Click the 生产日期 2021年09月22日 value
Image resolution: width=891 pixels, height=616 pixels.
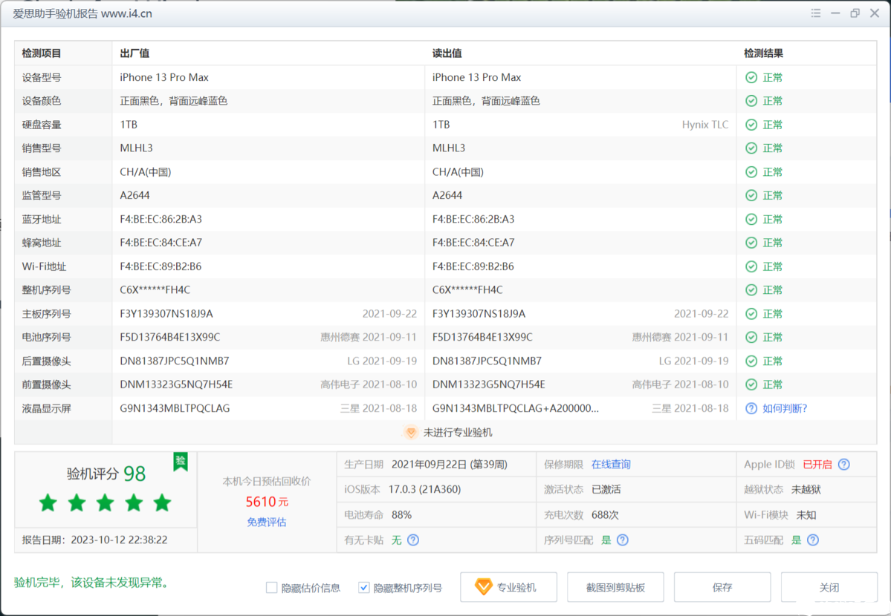450,465
